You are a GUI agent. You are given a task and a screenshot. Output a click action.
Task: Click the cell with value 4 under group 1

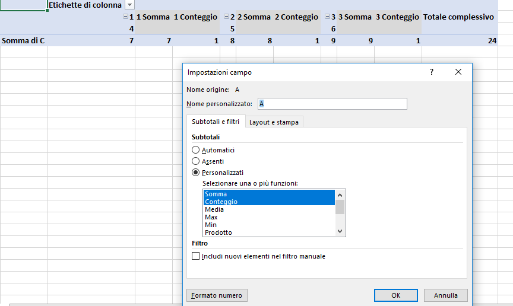131,29
